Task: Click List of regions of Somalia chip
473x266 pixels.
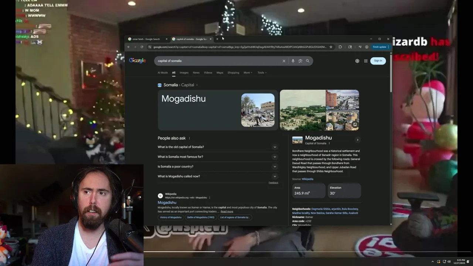Action: pyautogui.click(x=235, y=217)
